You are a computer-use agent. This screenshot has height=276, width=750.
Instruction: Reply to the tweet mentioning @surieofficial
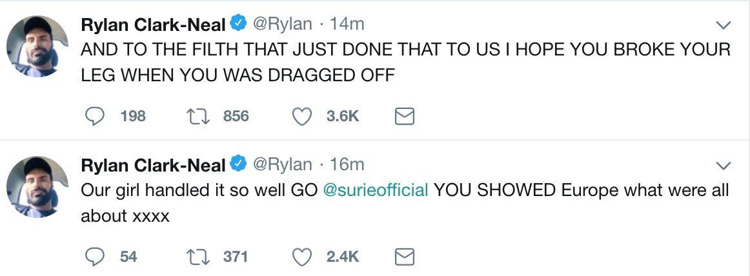[x=95, y=257]
